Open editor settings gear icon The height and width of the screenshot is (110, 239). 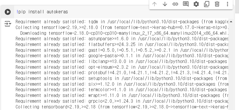click(x=196, y=4)
